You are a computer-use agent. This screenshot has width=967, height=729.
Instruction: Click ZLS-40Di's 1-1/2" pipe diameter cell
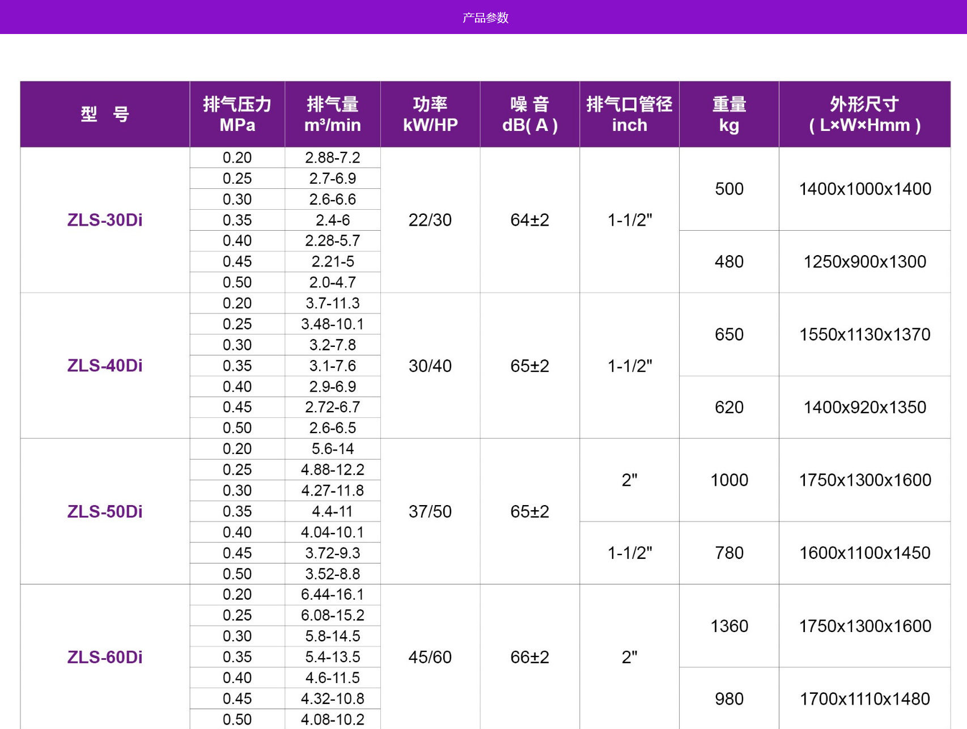click(630, 366)
